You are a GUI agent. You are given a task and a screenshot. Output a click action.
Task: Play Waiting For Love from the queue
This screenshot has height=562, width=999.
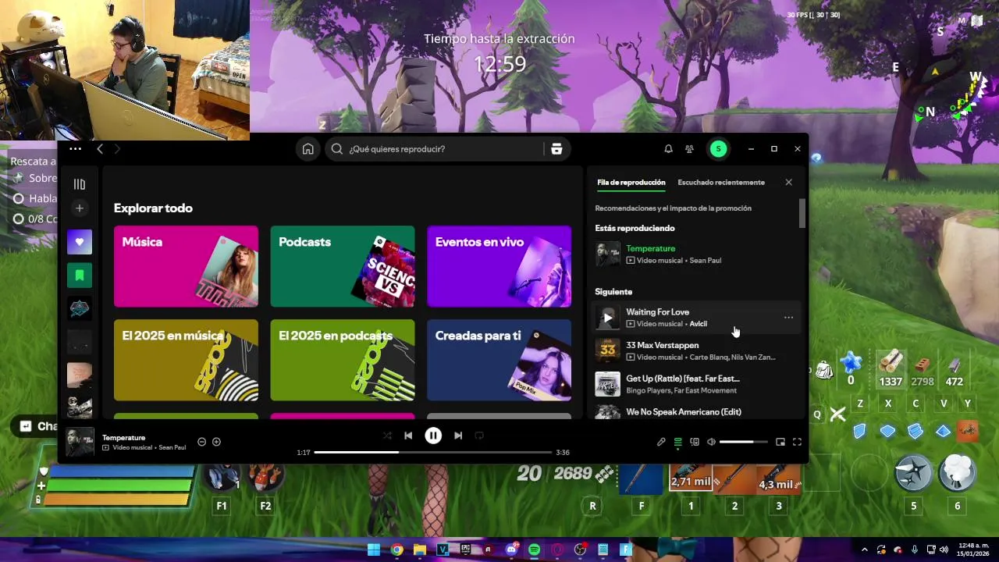pyautogui.click(x=607, y=318)
